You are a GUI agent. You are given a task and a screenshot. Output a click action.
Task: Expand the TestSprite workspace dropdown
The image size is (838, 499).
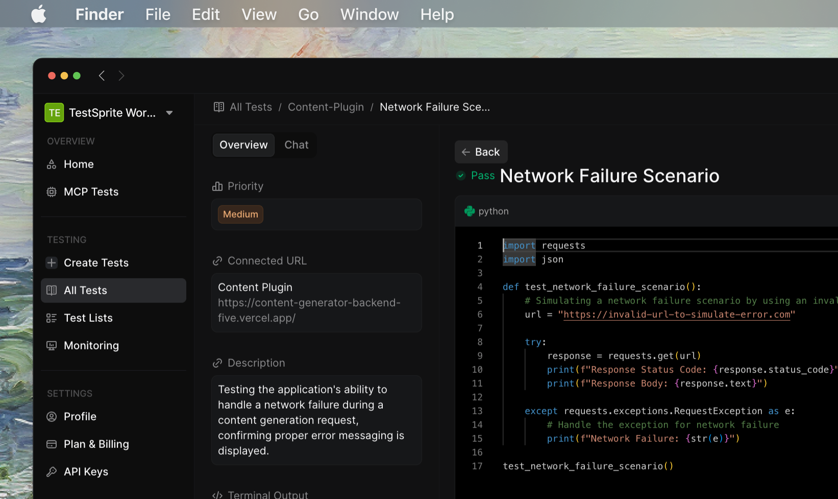tap(169, 113)
